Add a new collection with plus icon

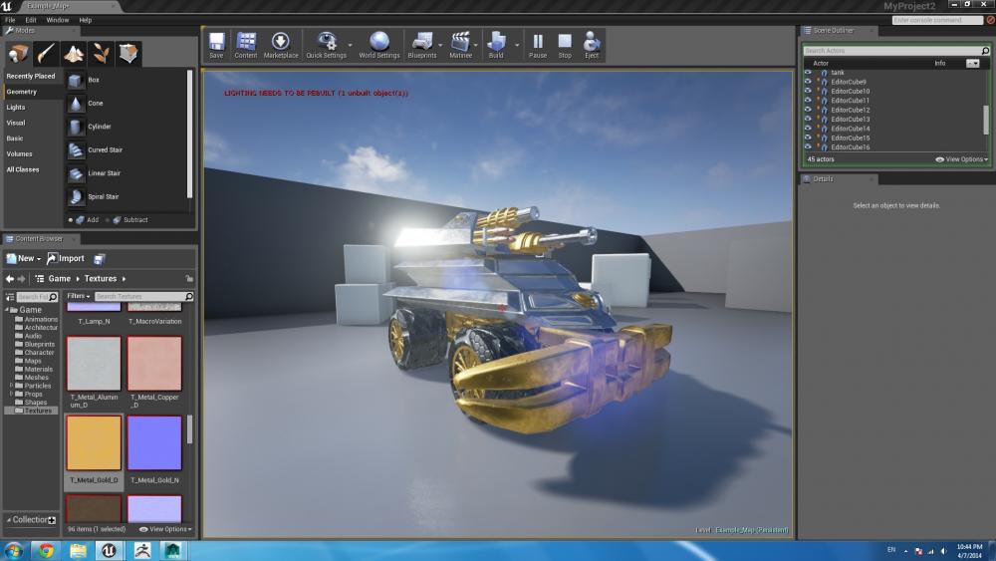tap(52, 520)
